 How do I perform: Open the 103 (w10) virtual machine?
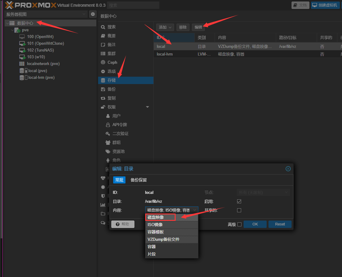point(34,57)
